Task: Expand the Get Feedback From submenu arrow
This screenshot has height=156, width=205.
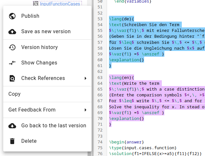Action: tap(85, 110)
